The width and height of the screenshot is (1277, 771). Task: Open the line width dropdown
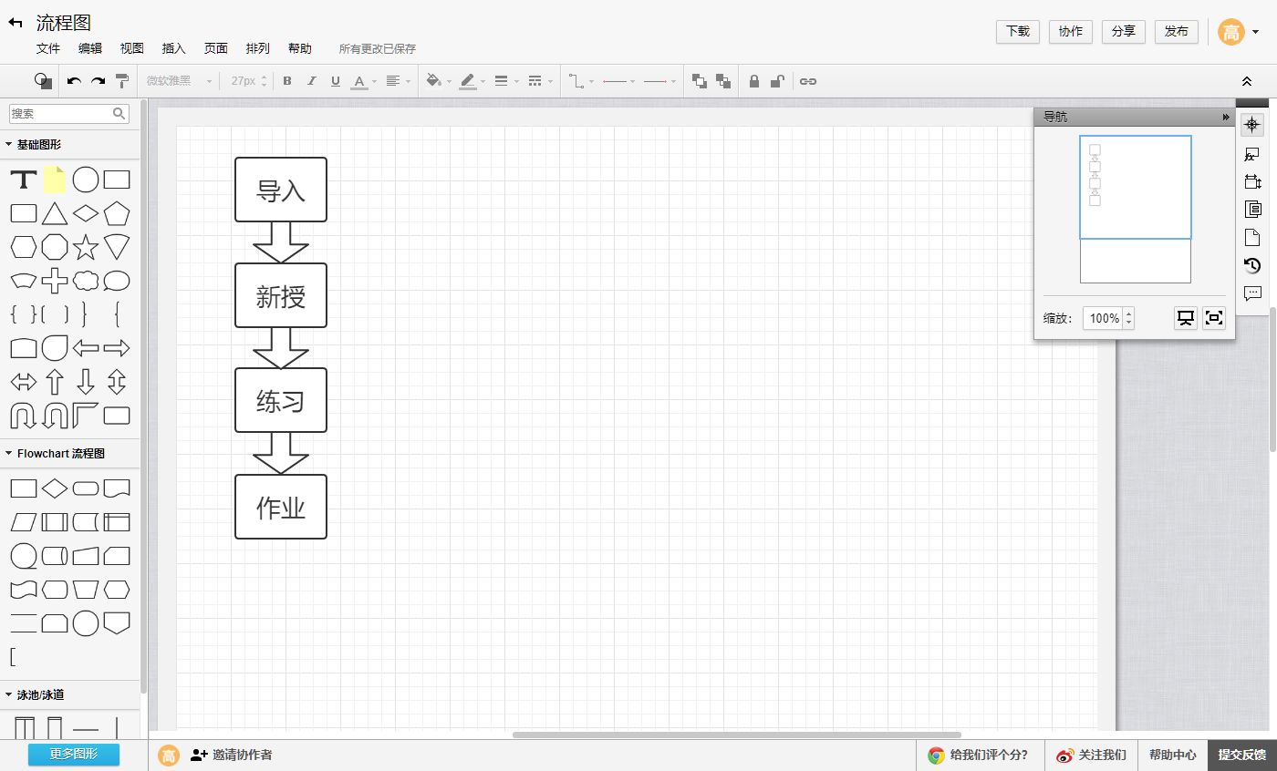[x=505, y=81]
